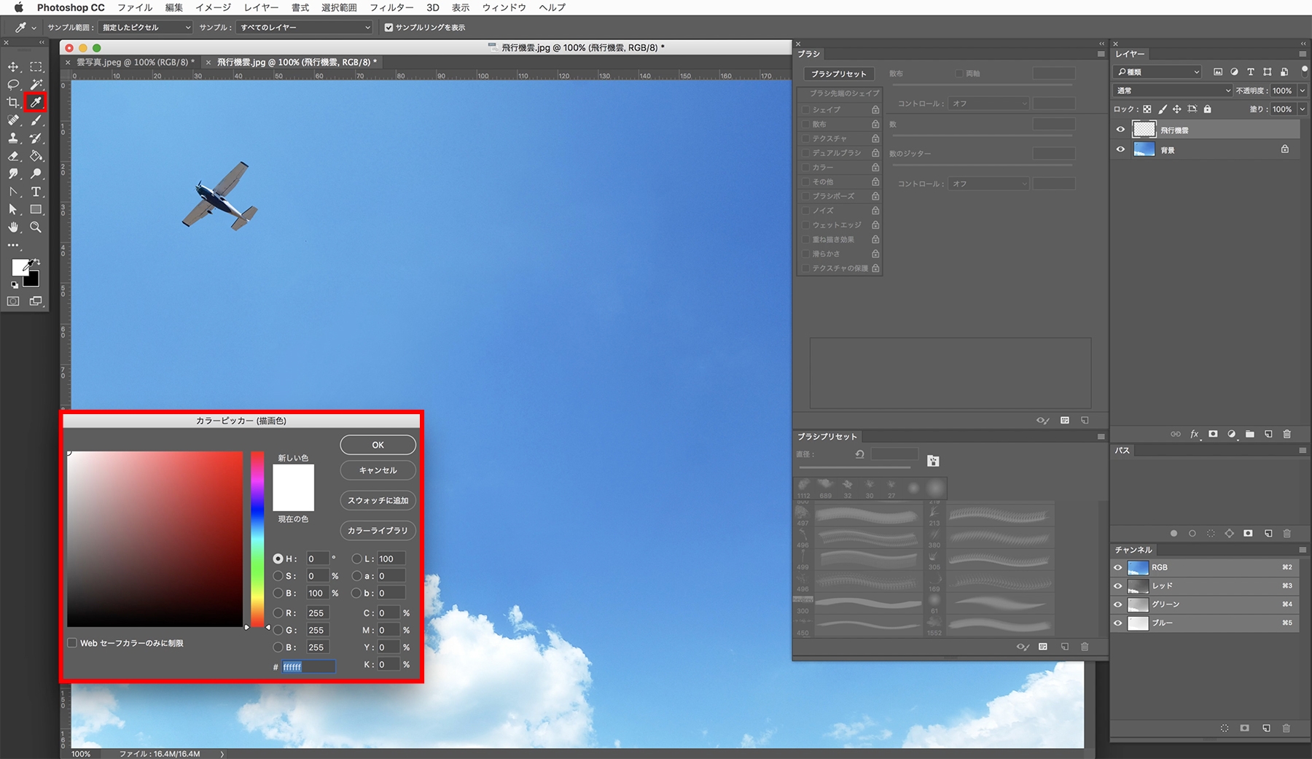The image size is (1312, 759).
Task: Open カラーライブラリ from color picker
Action: [x=378, y=531]
